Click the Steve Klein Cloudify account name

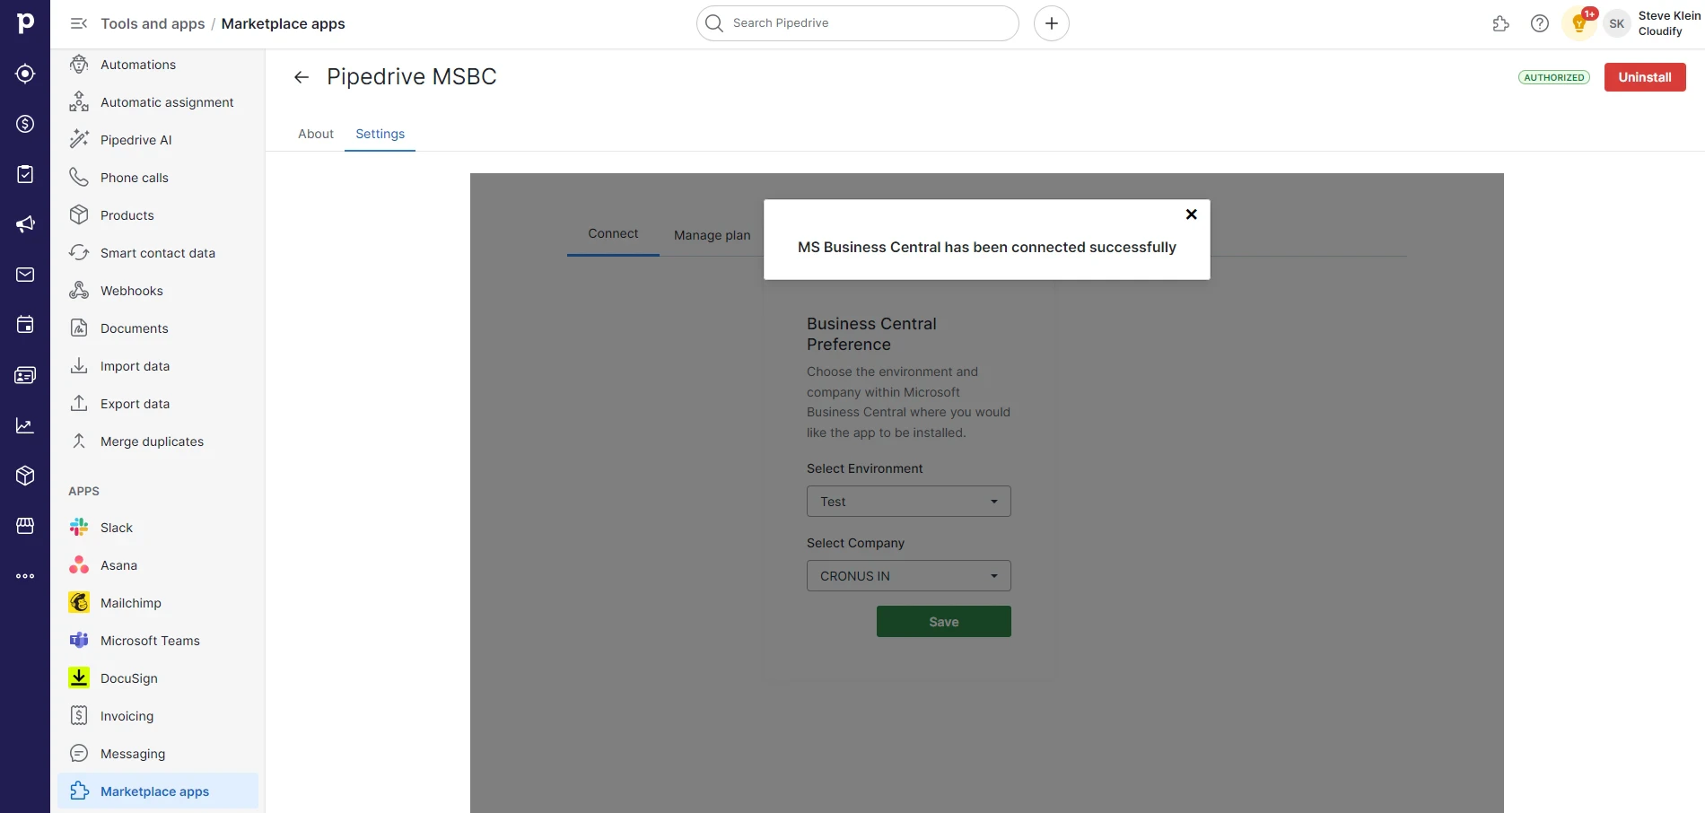click(1669, 23)
